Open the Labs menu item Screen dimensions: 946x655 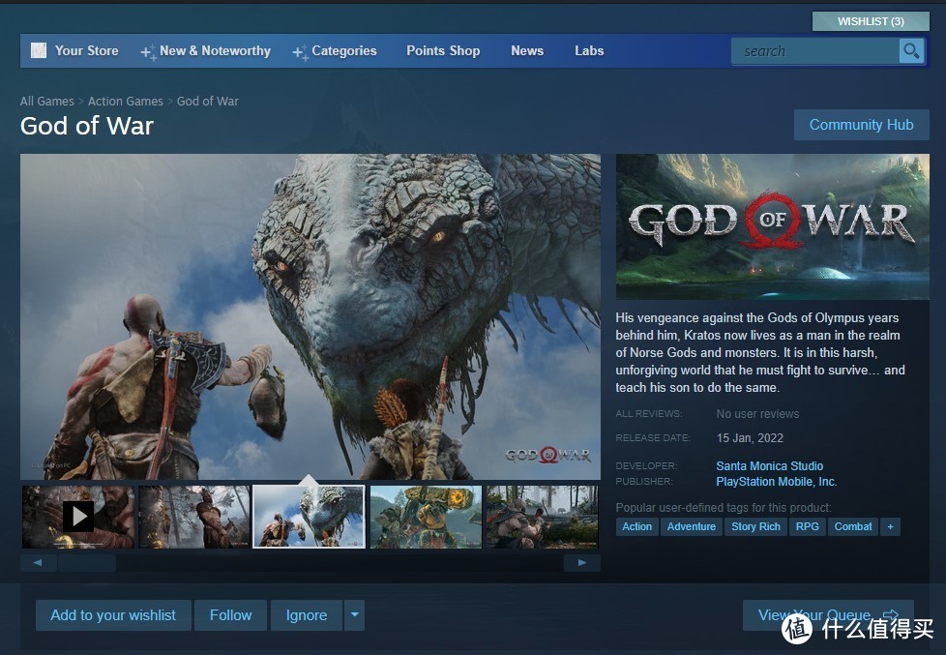click(589, 50)
